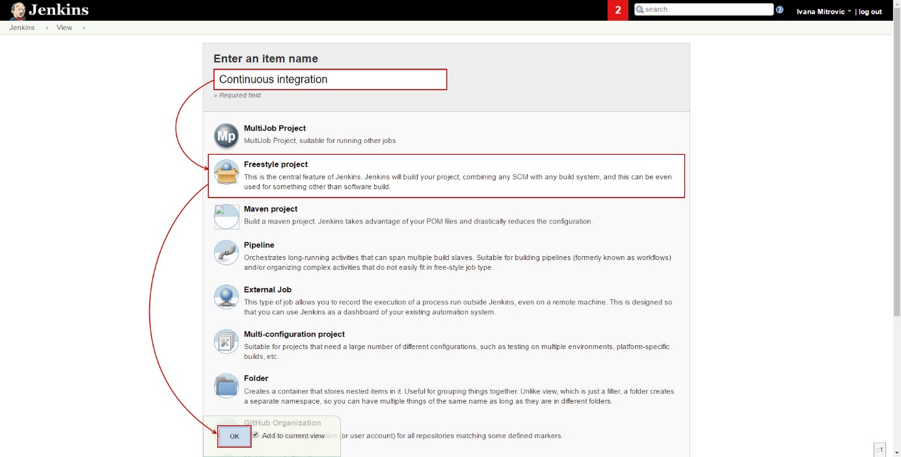Viewport: 901px width, 457px height.
Task: Select the Maven project broken image icon
Action: (x=226, y=216)
